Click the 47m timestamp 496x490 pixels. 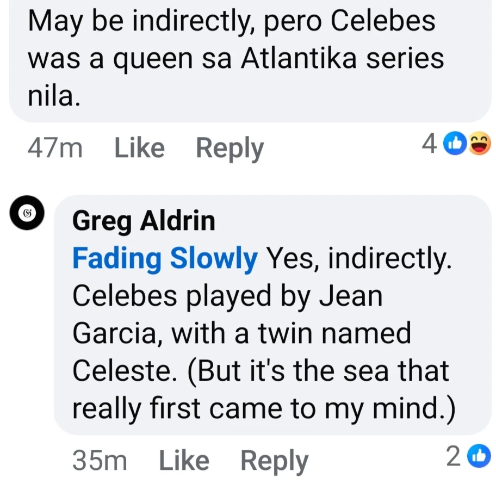click(55, 148)
